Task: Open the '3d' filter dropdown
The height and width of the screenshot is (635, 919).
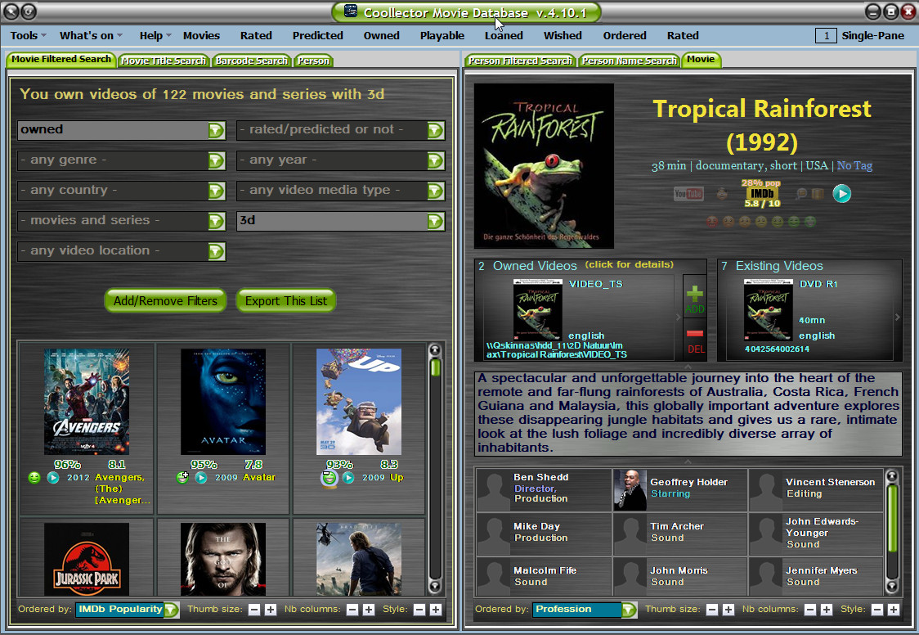Action: pyautogui.click(x=340, y=221)
